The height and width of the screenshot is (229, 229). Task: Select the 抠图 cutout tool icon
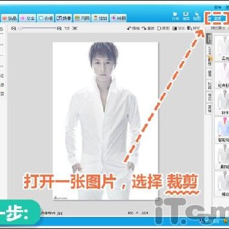point(197,17)
